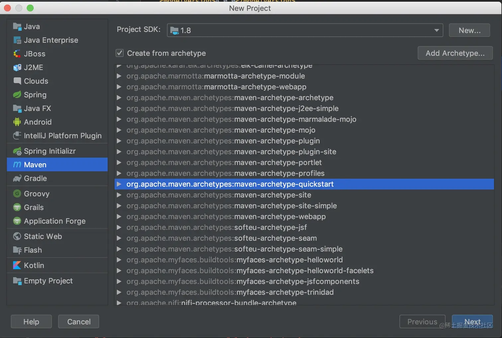The image size is (502, 338).
Task: Expand maven-archetype-j2ee-simple node
Action: [x=119, y=108]
